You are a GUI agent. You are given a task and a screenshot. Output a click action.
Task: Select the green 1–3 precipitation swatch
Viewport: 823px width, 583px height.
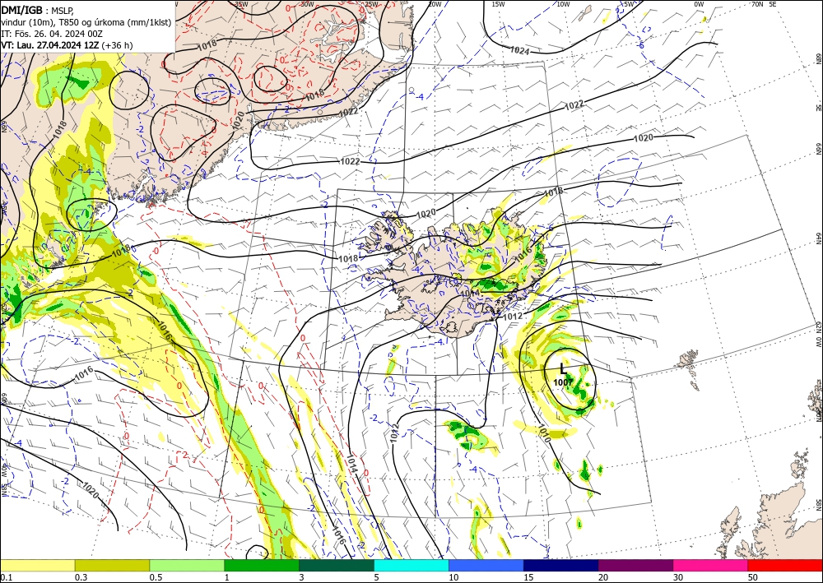coord(262,565)
